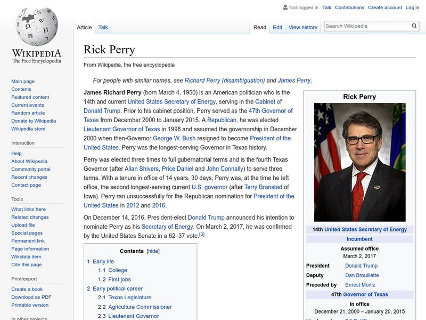Click the Terry Branstad link
The height and width of the screenshot is (320, 426).
(264, 187)
